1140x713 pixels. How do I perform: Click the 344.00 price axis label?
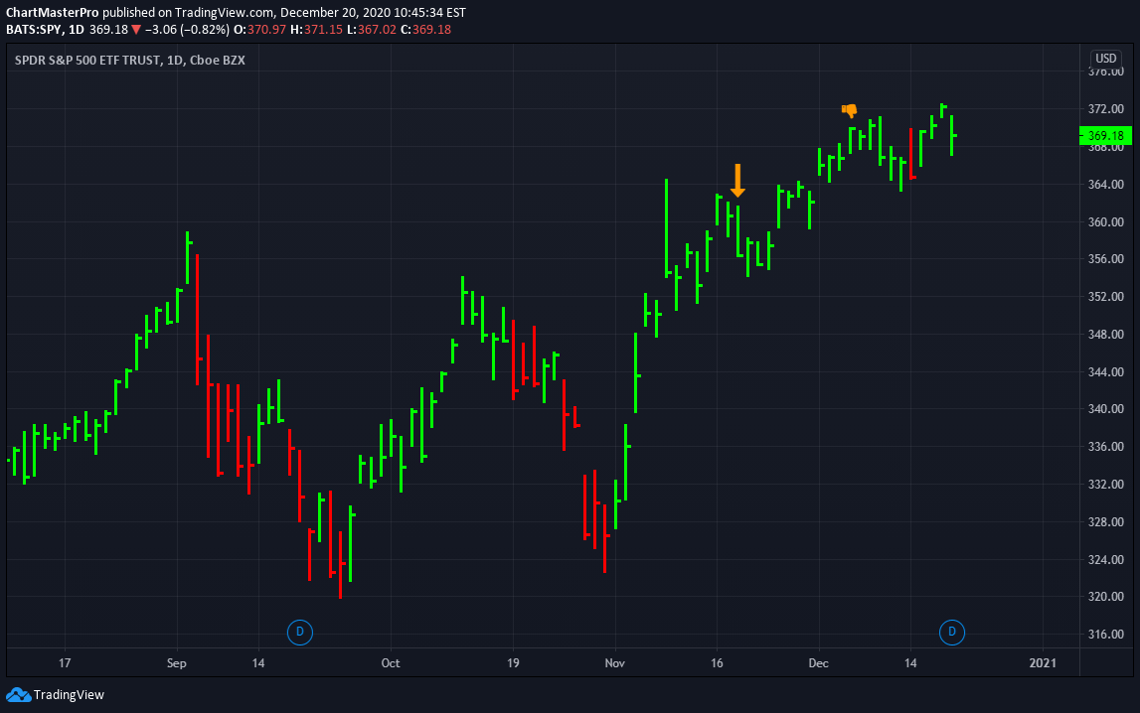1106,371
